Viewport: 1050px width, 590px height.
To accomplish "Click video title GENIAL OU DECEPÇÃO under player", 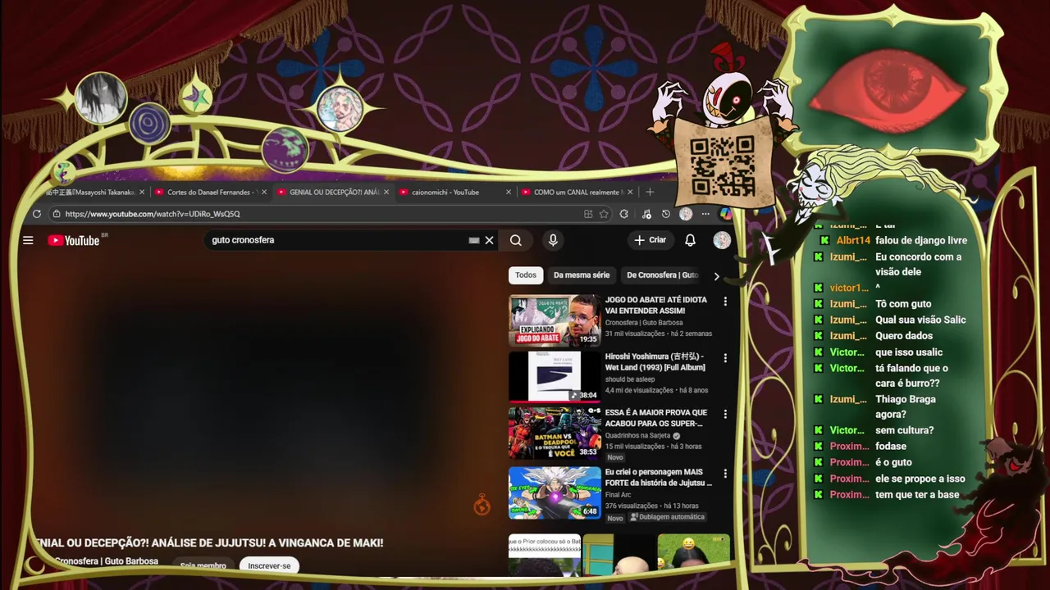I will [208, 542].
